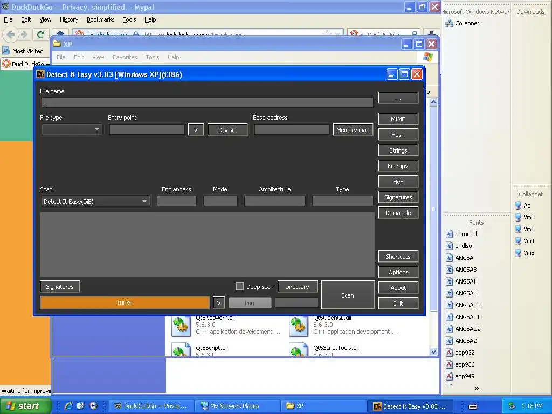
Task: Click the browser Forward arrow icon
Action: pos(24,34)
